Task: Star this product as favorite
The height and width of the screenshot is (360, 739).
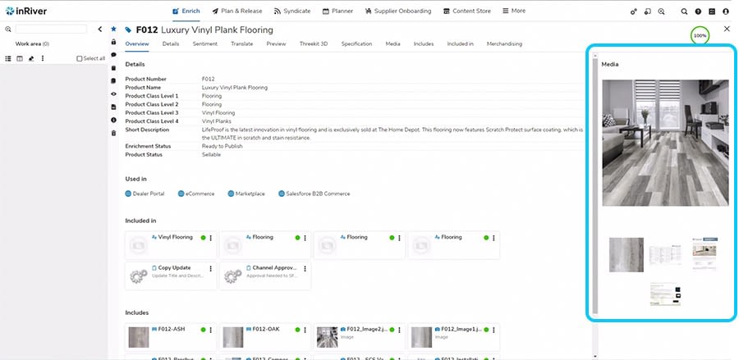Action: (x=113, y=30)
